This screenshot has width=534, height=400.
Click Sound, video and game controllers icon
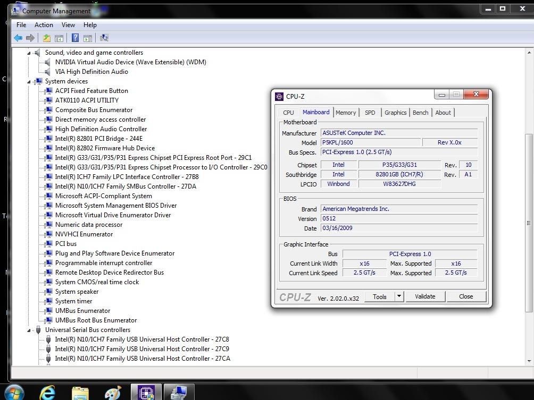click(x=37, y=53)
